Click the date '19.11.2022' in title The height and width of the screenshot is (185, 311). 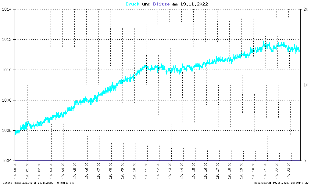(194, 4)
